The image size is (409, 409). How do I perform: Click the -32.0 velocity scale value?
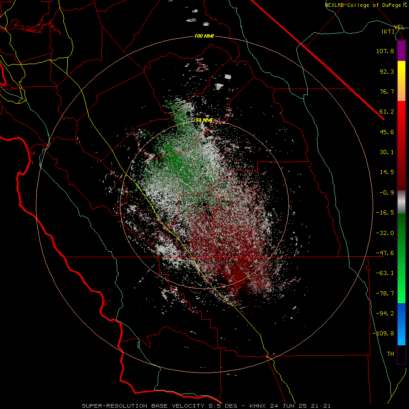pyautogui.click(x=385, y=233)
